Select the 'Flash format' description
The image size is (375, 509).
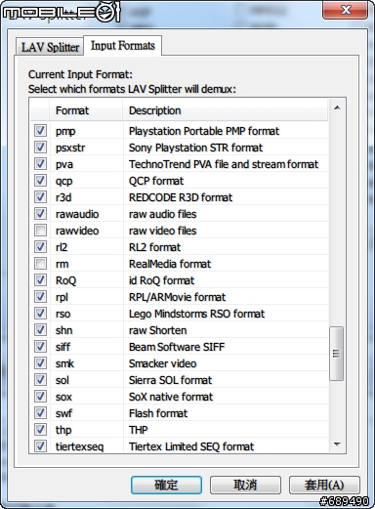click(x=158, y=413)
